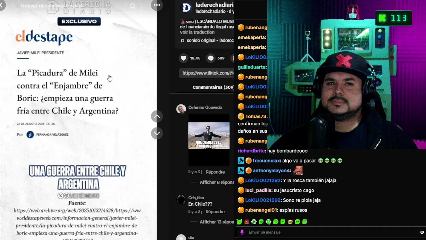Click the orange badge beside Tomas73
The height and width of the screenshot is (240, 426).
[241, 116]
